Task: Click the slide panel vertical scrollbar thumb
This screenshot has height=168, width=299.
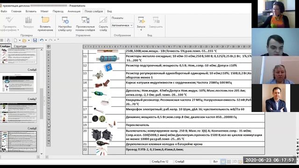Action: [42, 104]
